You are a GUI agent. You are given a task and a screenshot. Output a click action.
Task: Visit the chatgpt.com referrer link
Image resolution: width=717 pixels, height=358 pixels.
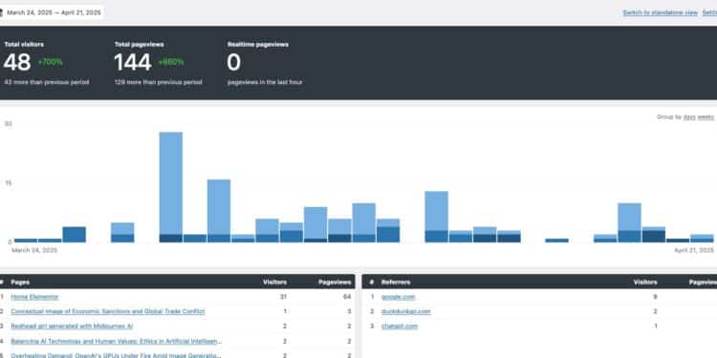(400, 326)
